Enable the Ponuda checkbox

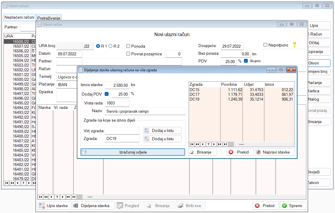pyautogui.click(x=128, y=46)
